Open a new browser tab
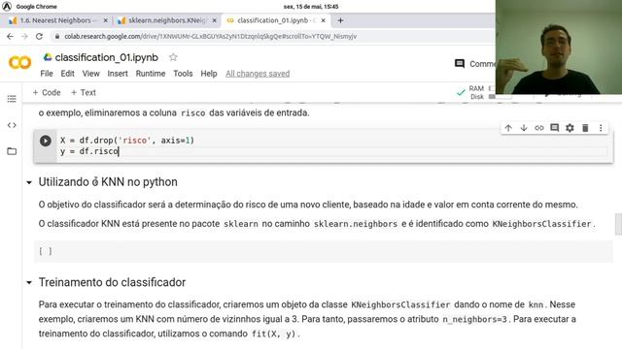 tap(340, 20)
